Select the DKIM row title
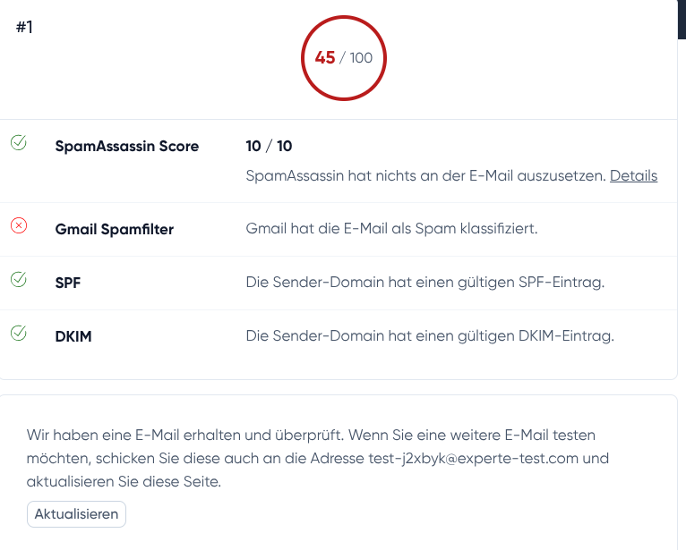 click(73, 336)
